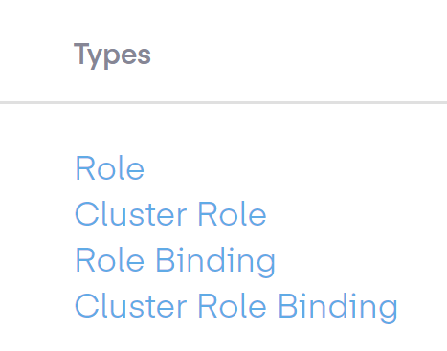Select Role from the Types list
Screen dimensions: 447x351
(110, 168)
